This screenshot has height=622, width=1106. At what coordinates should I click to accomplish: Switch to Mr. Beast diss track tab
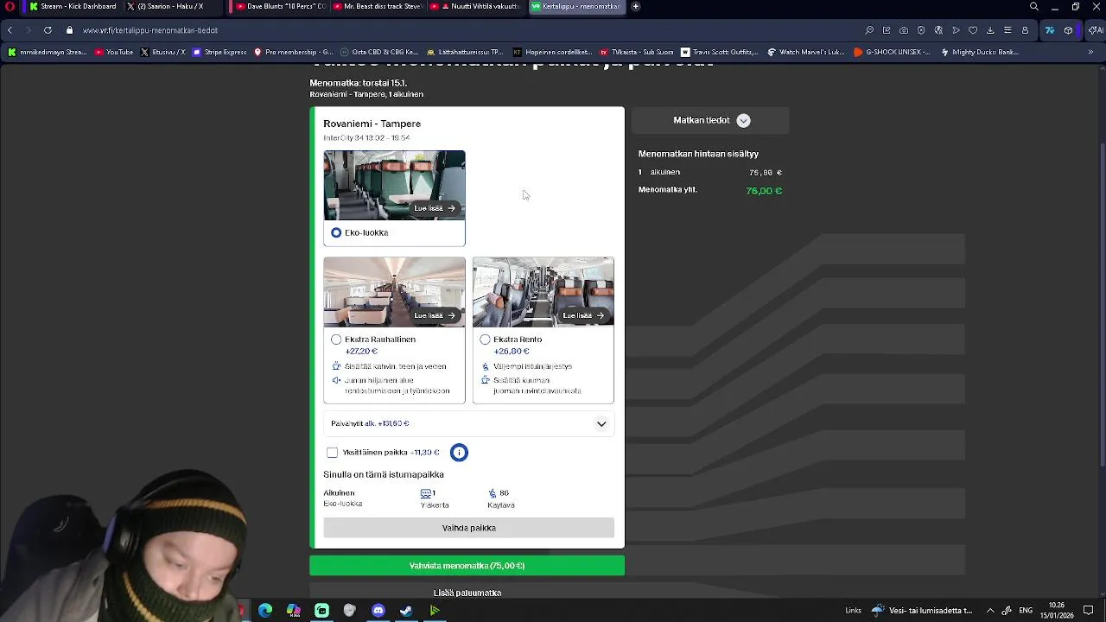pos(378,6)
